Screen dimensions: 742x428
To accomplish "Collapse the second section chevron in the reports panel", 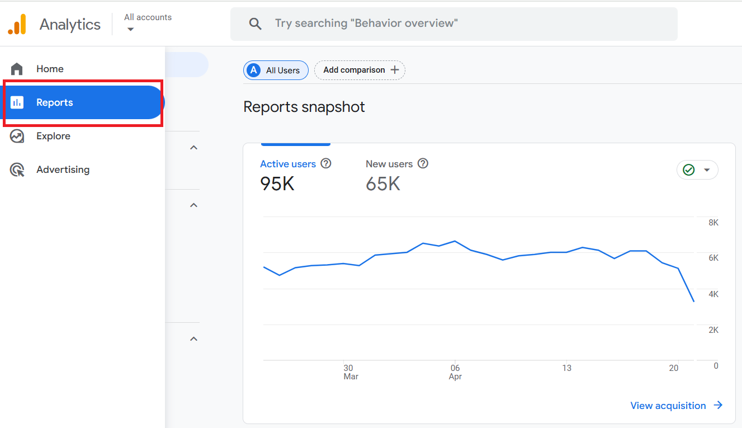I will point(194,205).
